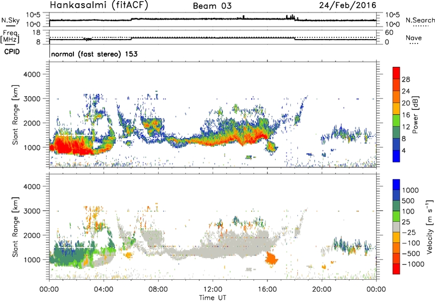The image size is (435, 301).
Task: Click the dark blue 1000 swatch on the Velocity colorbar
Action: tap(396, 185)
